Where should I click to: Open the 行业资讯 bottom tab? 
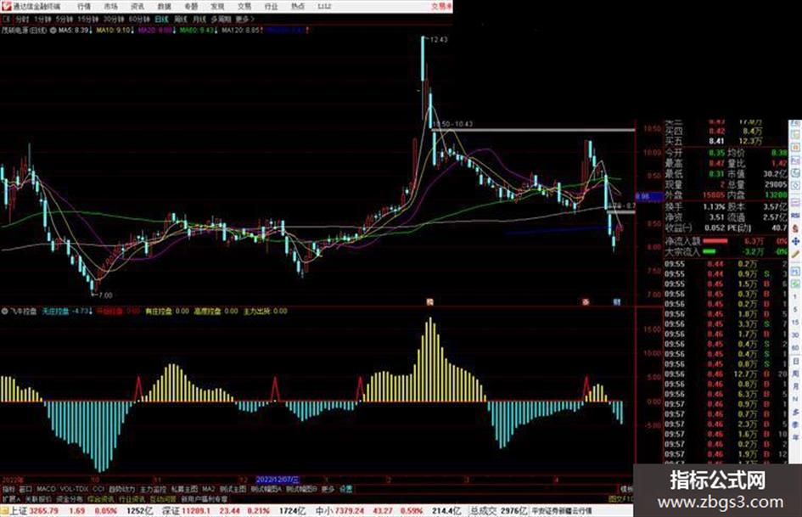(x=132, y=498)
